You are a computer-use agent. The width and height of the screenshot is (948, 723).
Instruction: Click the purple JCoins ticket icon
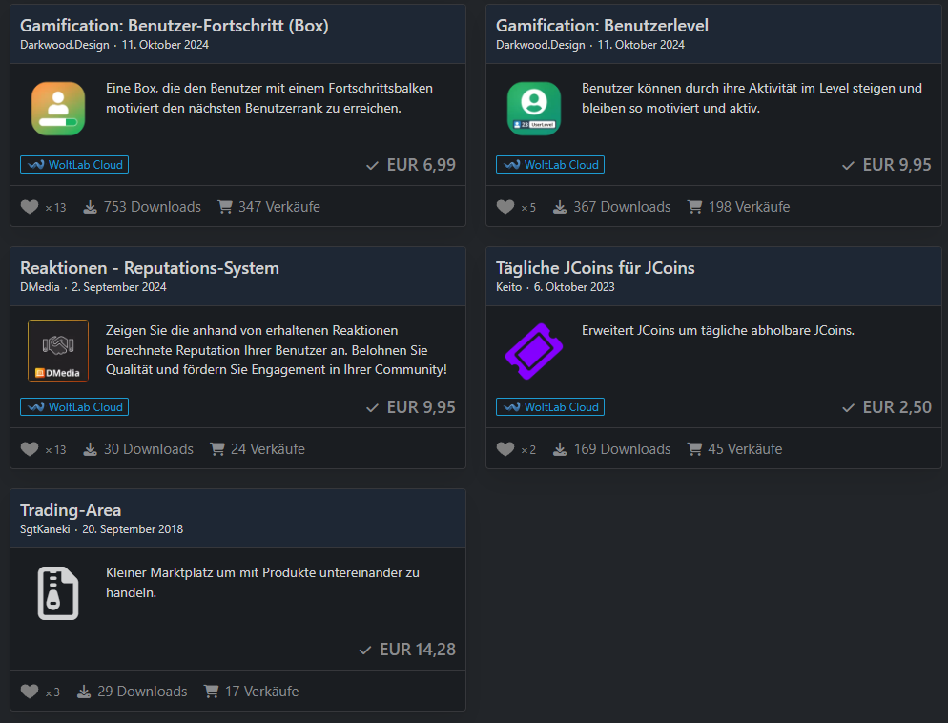click(x=533, y=351)
